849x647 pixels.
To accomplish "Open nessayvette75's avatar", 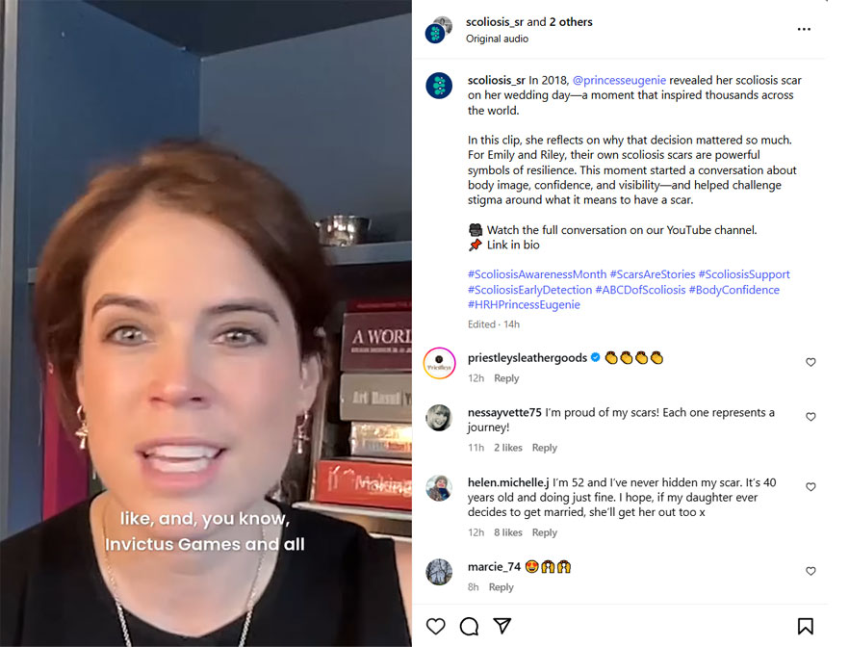I will 439,418.
